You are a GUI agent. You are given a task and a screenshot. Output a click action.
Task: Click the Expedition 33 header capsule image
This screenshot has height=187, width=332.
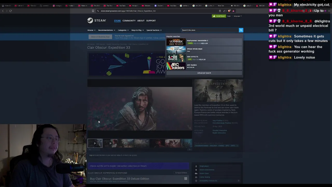tap(219, 91)
